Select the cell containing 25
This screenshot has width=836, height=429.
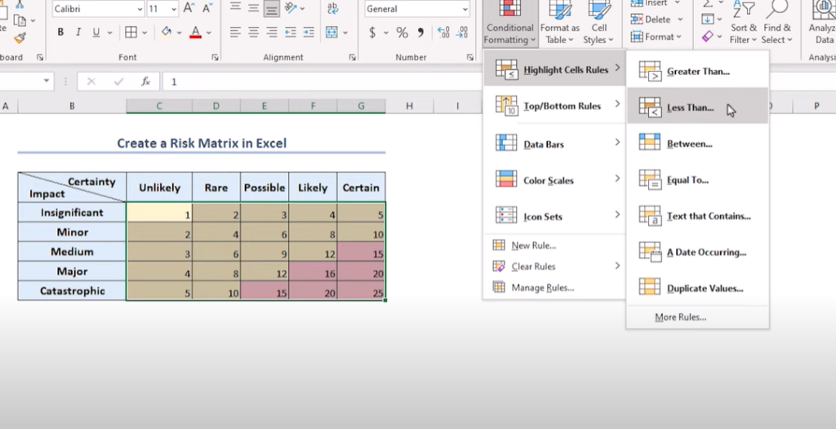point(361,291)
